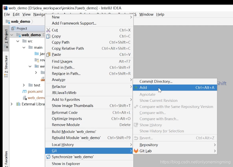Select Show in Explorer entry
This screenshot has height=167, width=233.
click(x=89, y=164)
